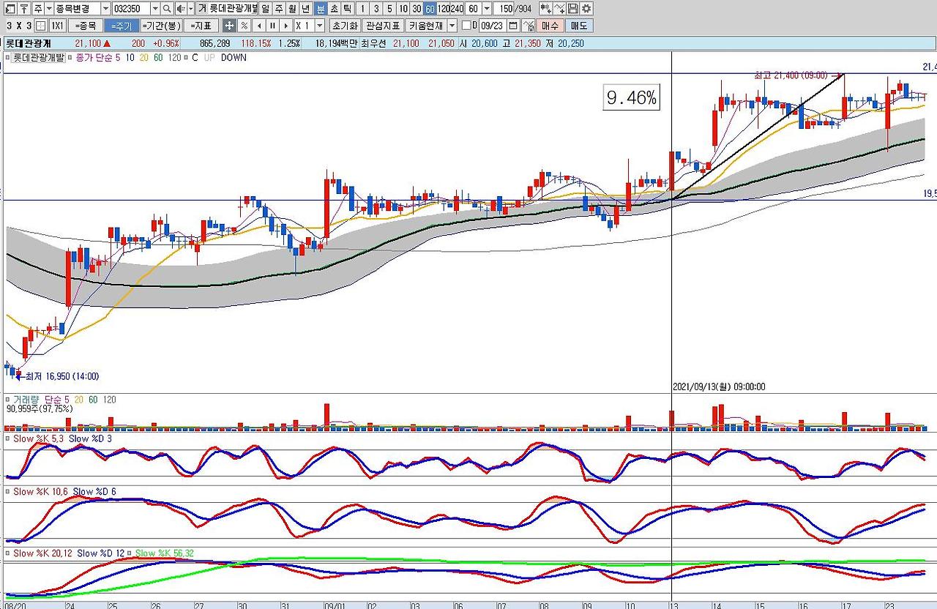The height and width of the screenshot is (609, 937).
Task: Click the 초기화 reset button
Action: (x=343, y=26)
